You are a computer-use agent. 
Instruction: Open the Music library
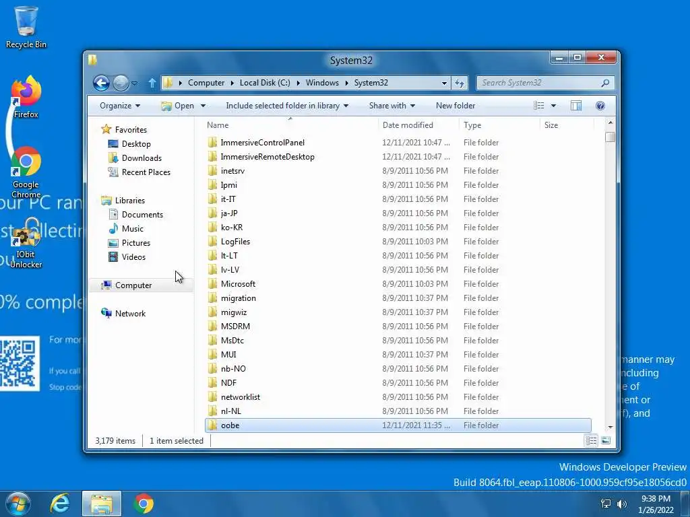point(133,229)
